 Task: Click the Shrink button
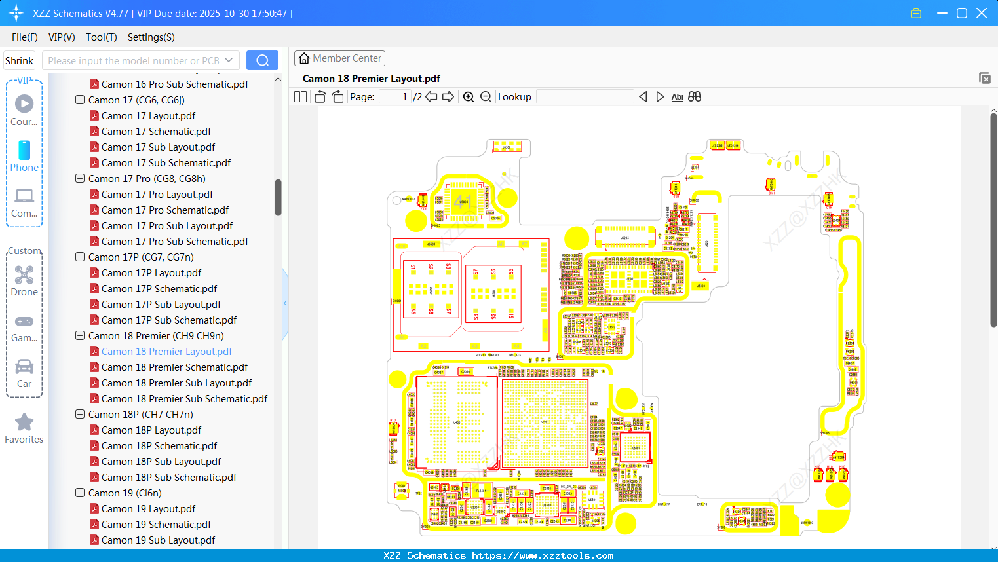coord(19,60)
